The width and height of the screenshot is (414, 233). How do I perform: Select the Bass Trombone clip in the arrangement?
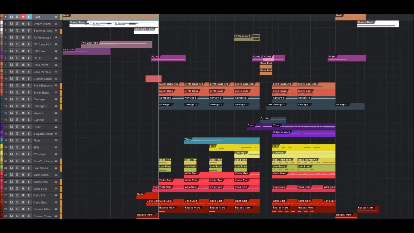pyautogui.click(x=285, y=161)
